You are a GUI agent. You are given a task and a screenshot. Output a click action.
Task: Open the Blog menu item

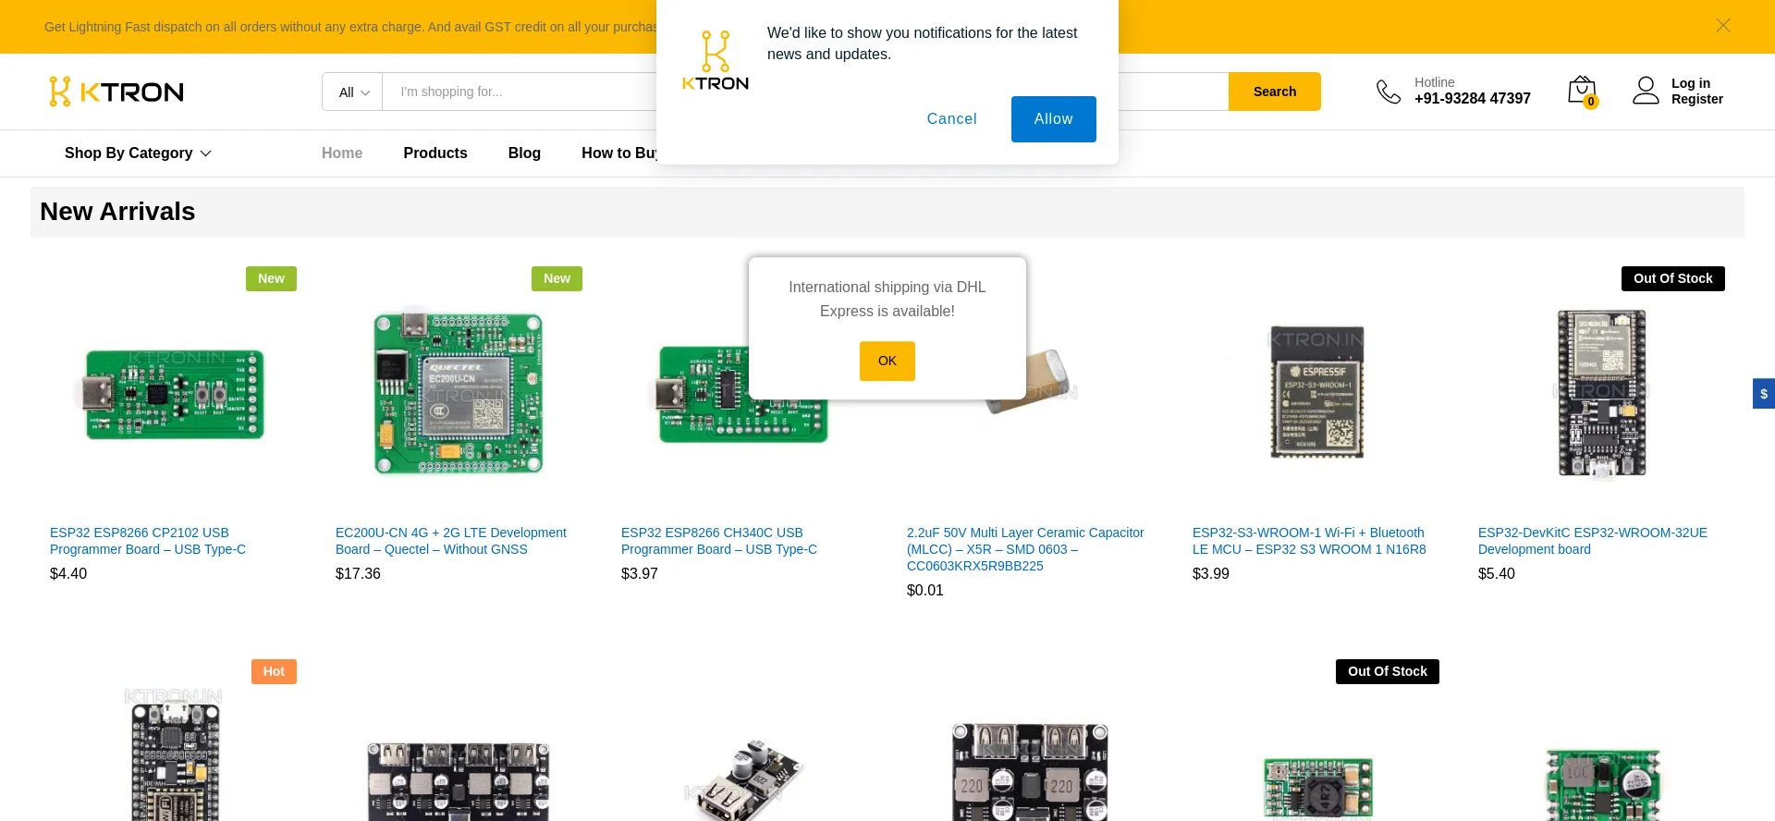524,153
